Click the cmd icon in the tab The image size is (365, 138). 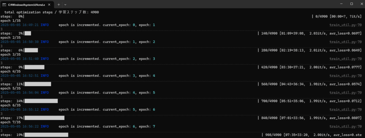(4, 4)
